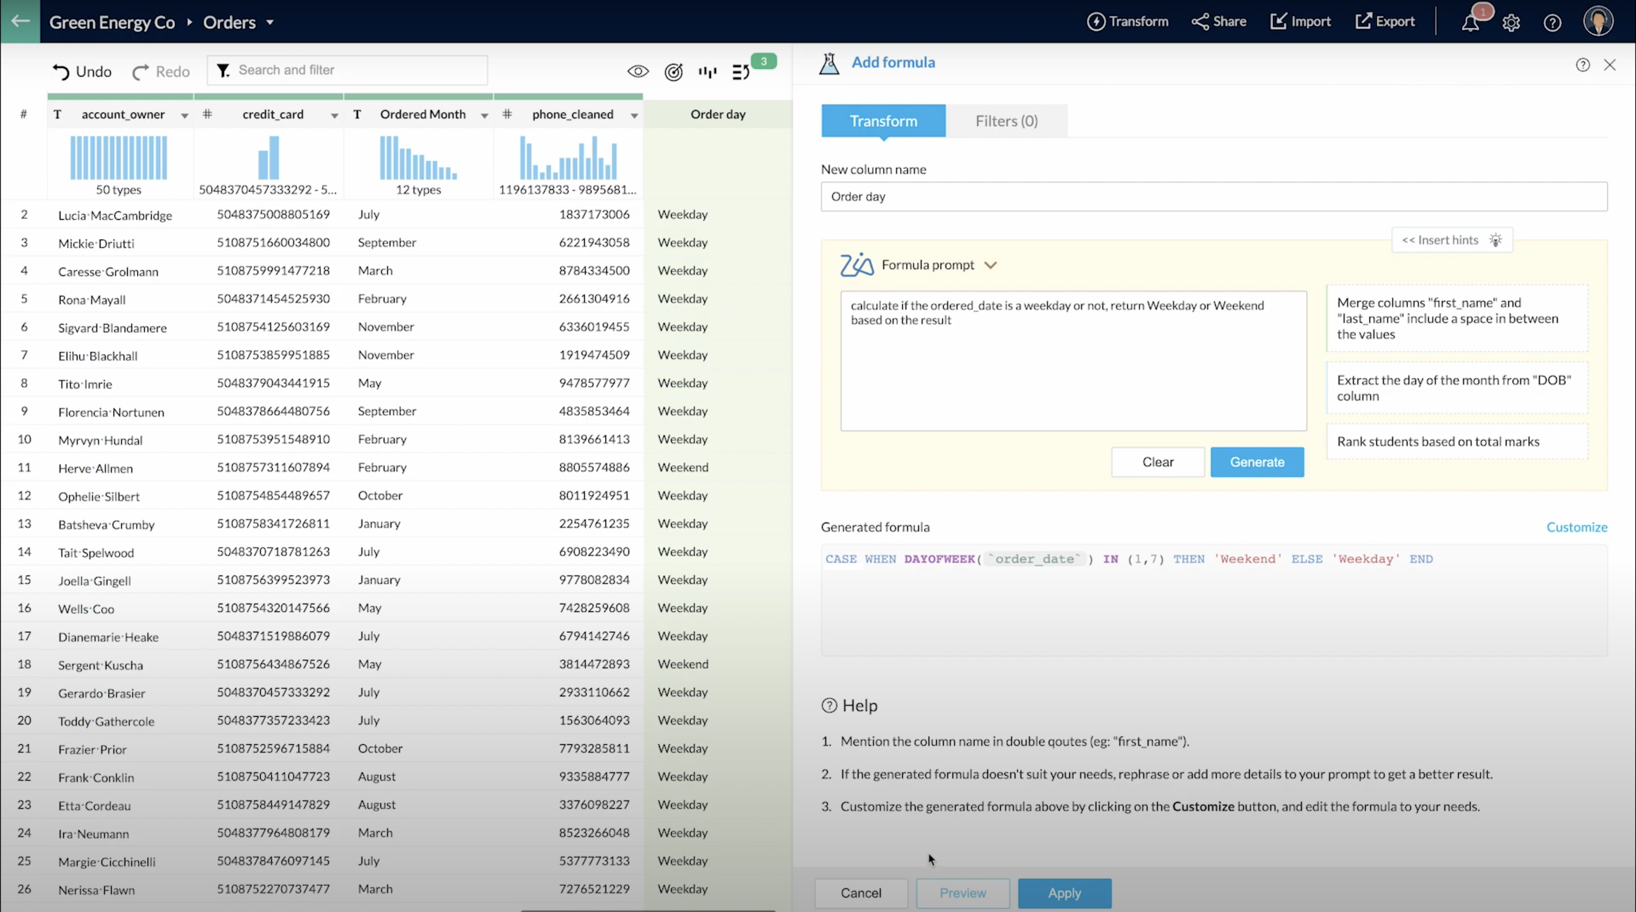The width and height of the screenshot is (1636, 912).
Task: Click the user profile avatar
Action: point(1598,21)
